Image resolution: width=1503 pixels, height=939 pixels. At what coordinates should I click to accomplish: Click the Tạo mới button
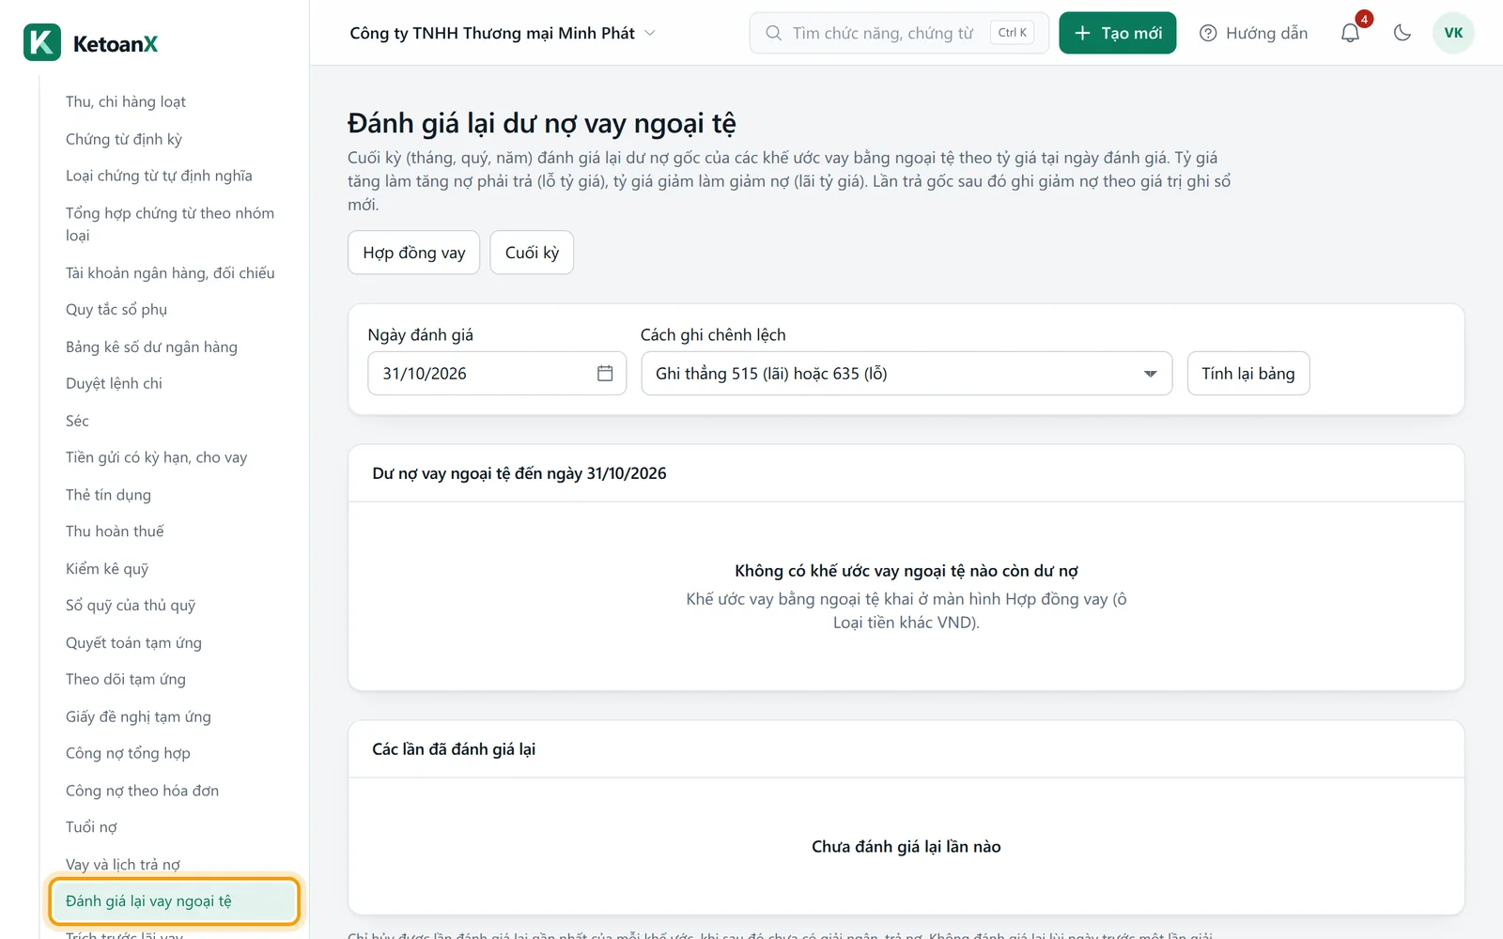click(x=1118, y=33)
